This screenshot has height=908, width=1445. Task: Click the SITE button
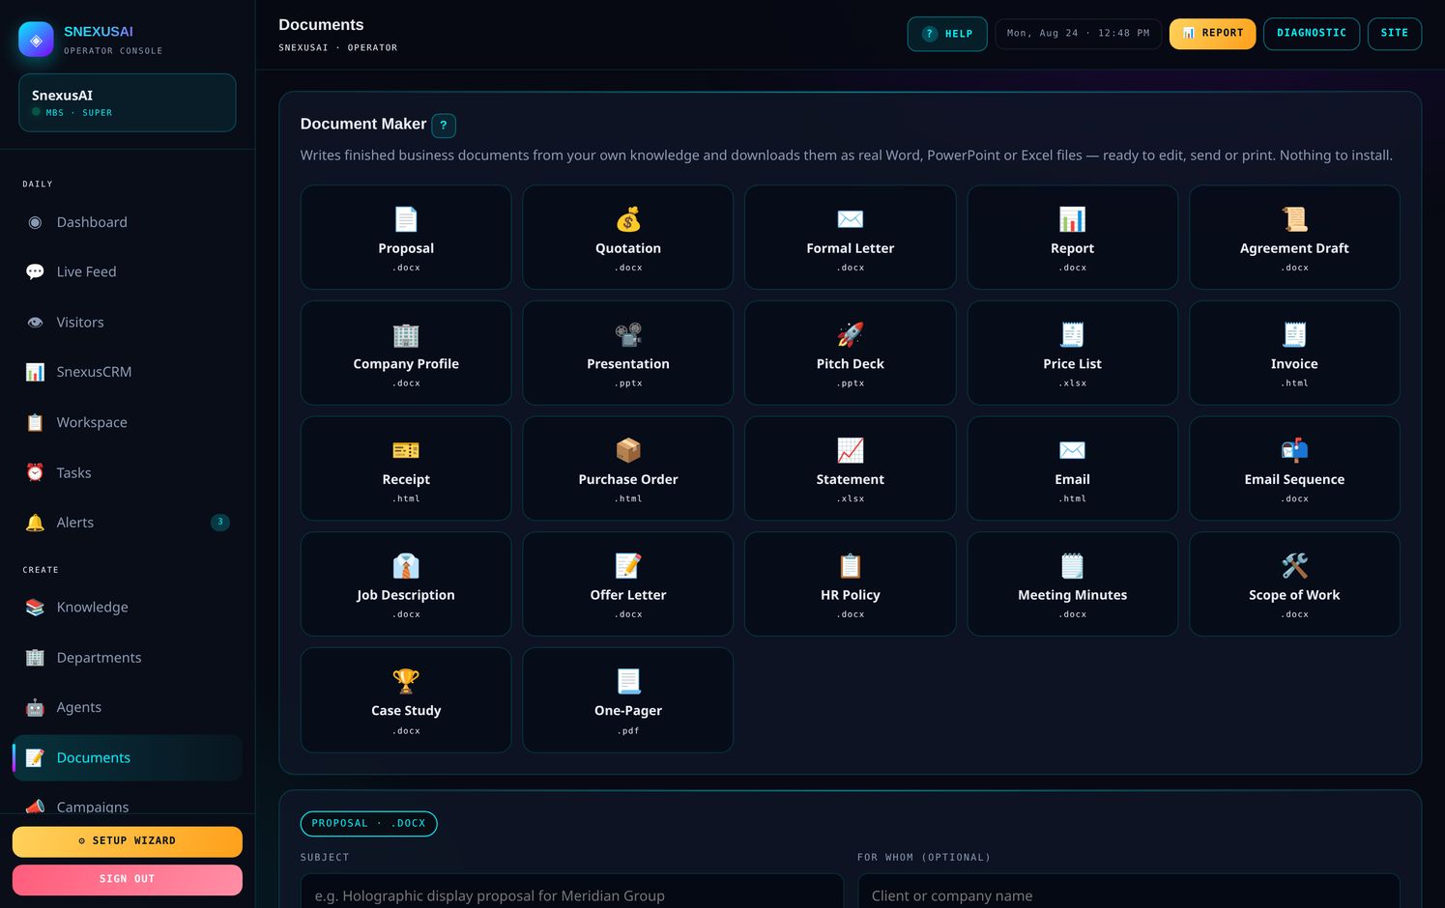pos(1395,33)
